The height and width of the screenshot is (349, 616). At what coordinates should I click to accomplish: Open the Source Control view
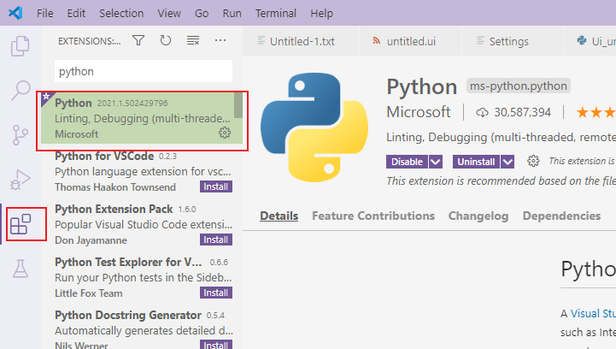20,135
